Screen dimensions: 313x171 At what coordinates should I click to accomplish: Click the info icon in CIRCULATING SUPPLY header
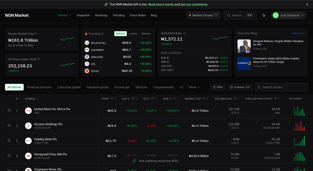click(275, 99)
